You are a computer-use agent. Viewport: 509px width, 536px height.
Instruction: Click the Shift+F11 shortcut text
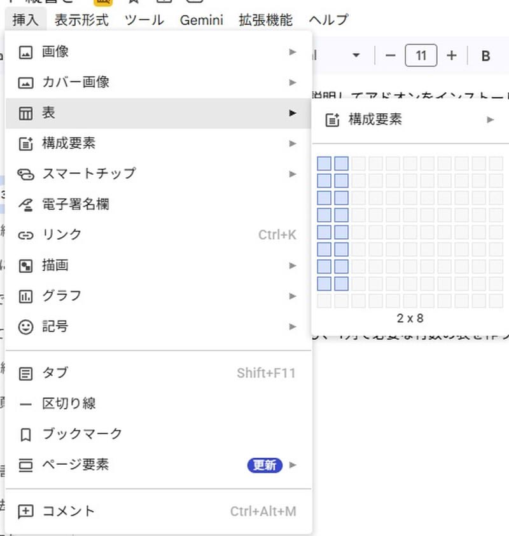pyautogui.click(x=267, y=373)
